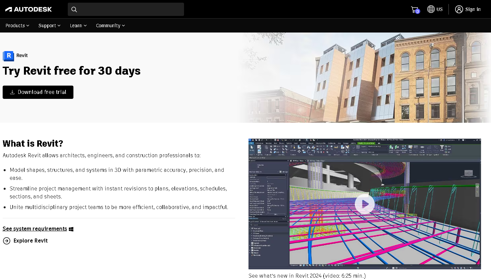The height and width of the screenshot is (279, 491).
Task: Click the bullet about Unite multidisciplinary project teams
Action: click(119, 207)
